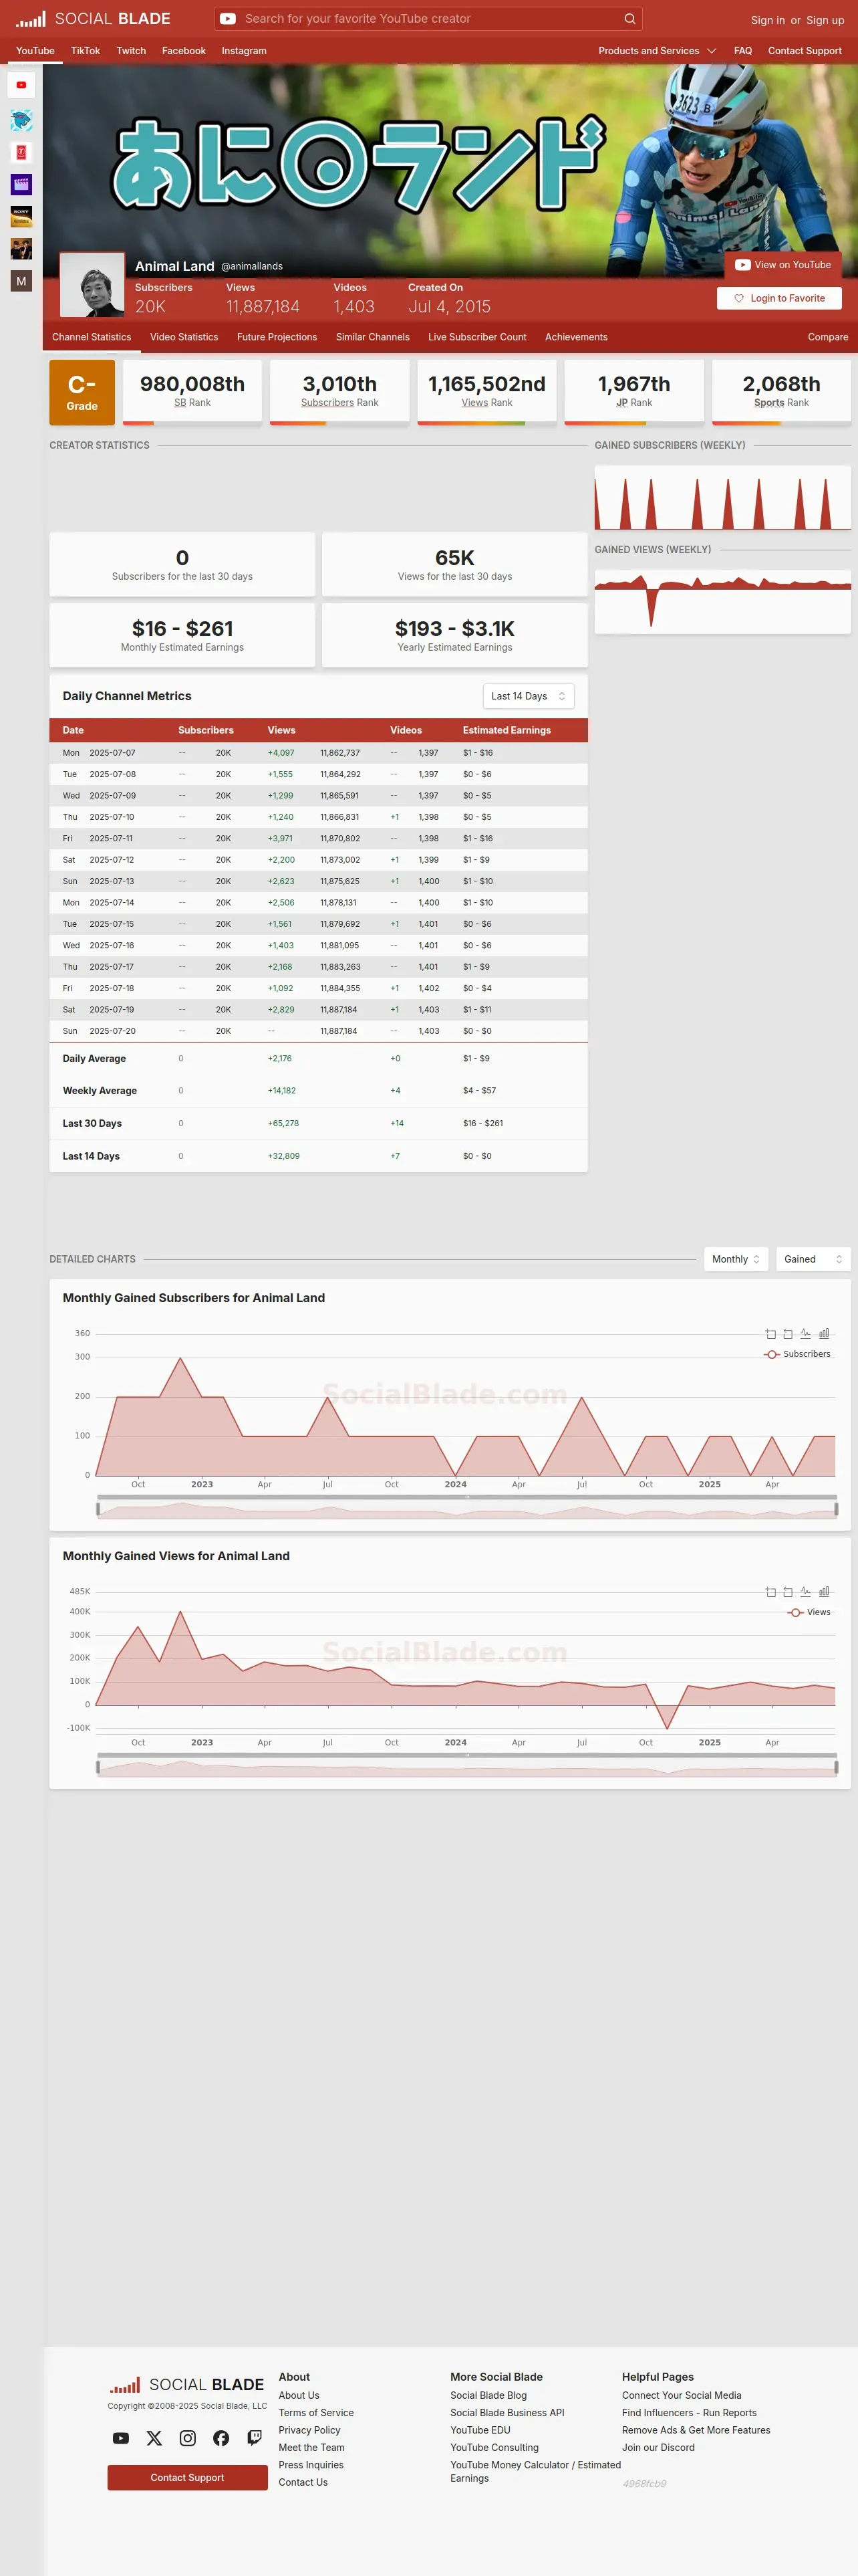Reset zoom on the subscribers chart

point(788,1333)
